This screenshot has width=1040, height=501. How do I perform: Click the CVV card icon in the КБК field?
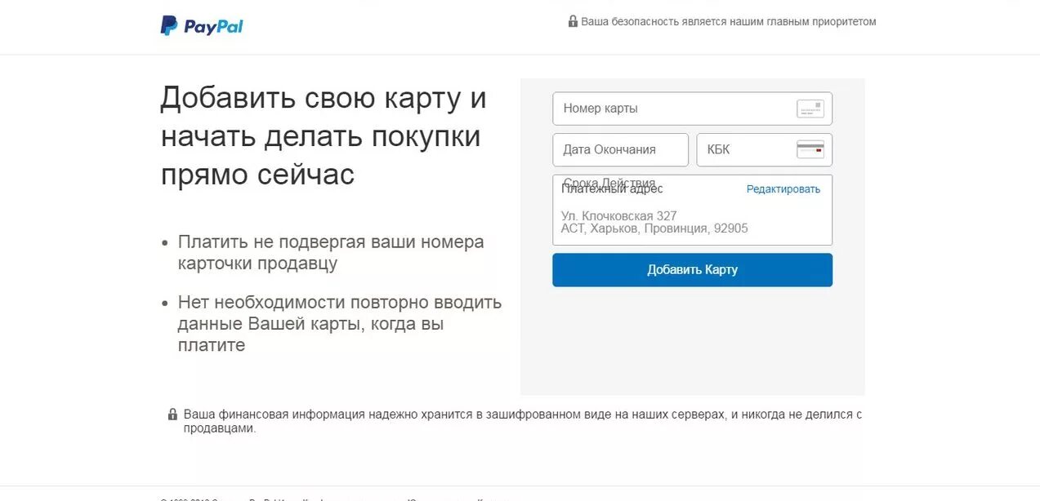point(810,149)
